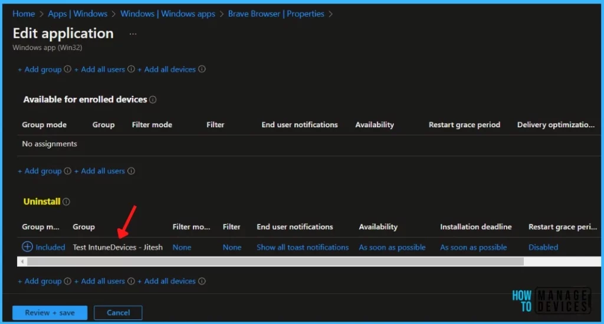
Task: Click info icon beside top Add all devices
Action: pyautogui.click(x=202, y=70)
